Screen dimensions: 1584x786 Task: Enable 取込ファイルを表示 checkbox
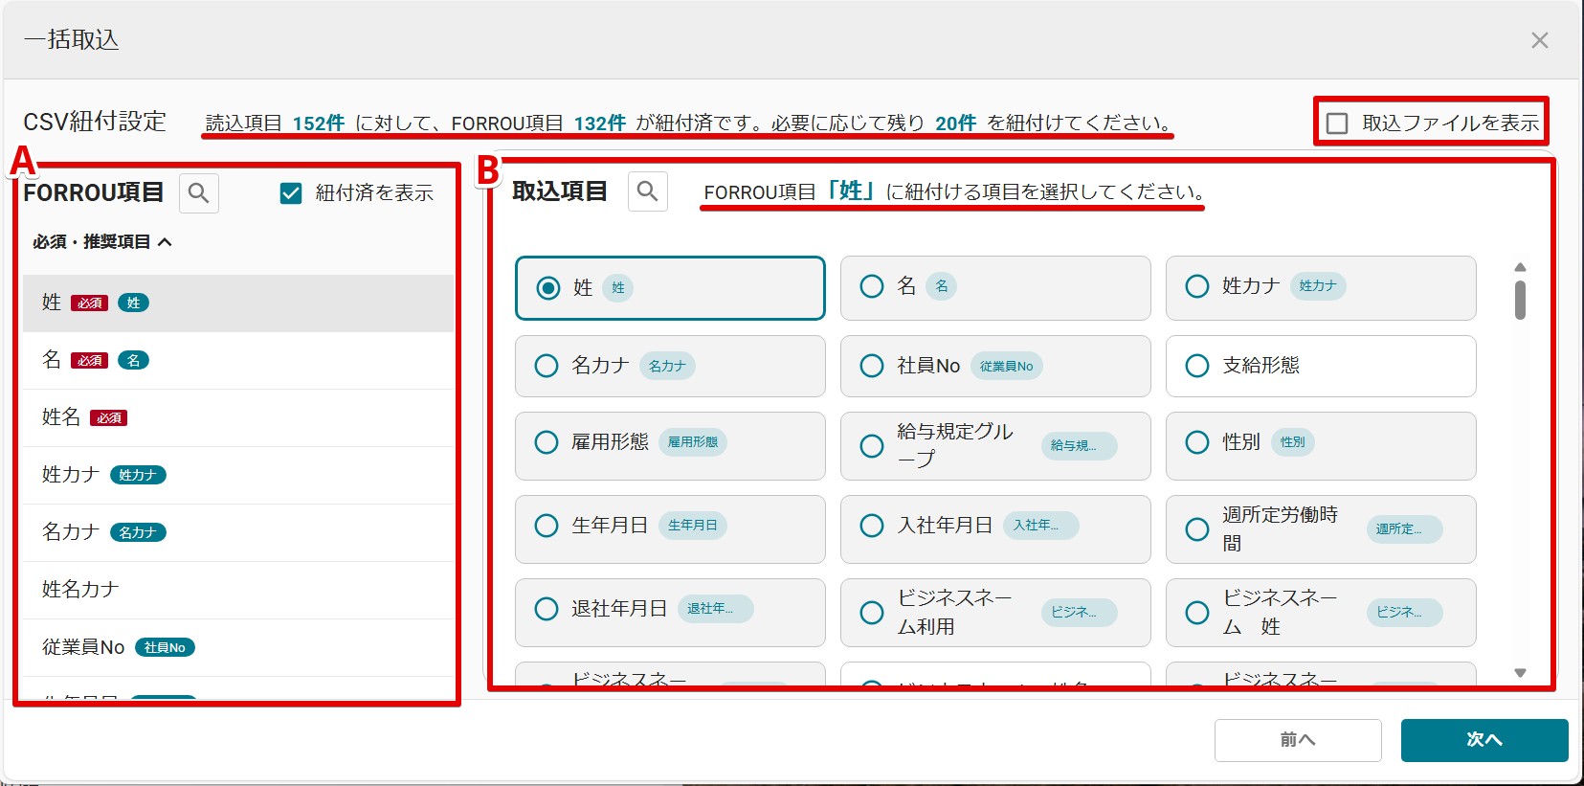[1337, 123]
